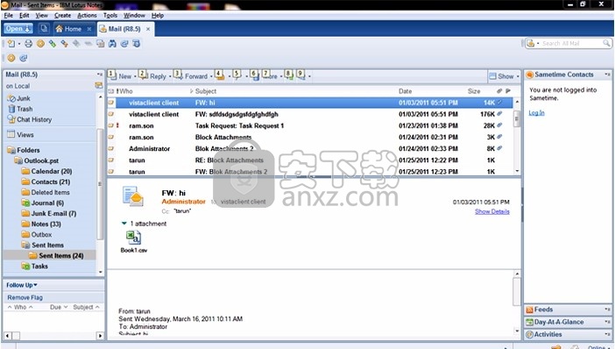Open the Create menu

pyautogui.click(x=63, y=15)
